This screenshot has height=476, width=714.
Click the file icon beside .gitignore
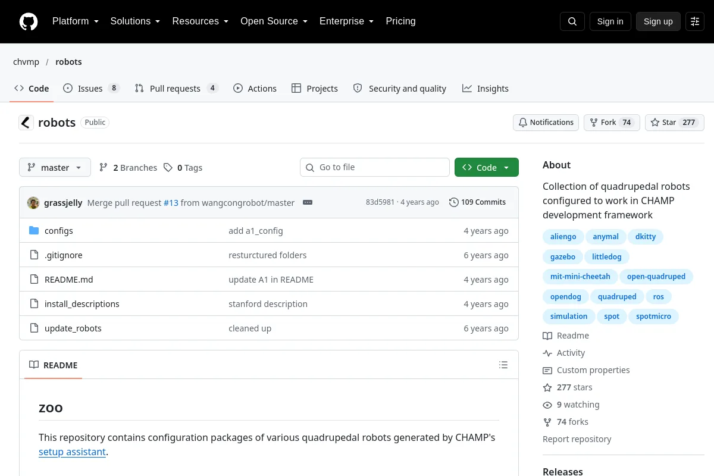click(34, 255)
